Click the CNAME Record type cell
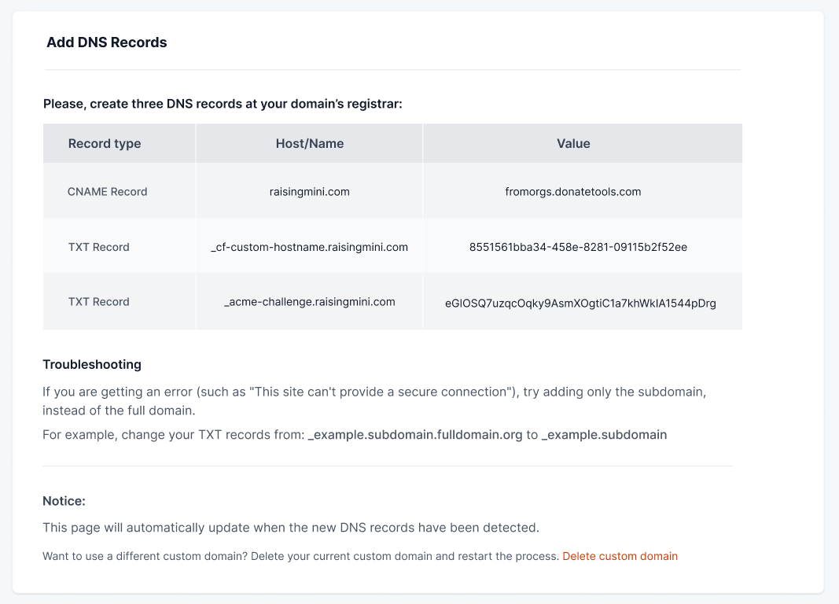The image size is (839, 604). click(x=107, y=191)
